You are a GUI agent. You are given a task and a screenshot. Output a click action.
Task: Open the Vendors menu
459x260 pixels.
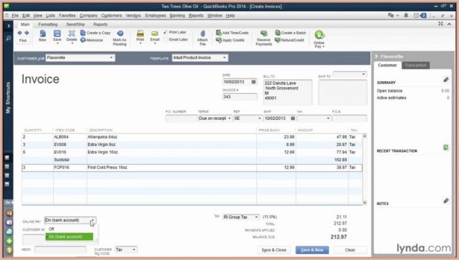point(133,16)
